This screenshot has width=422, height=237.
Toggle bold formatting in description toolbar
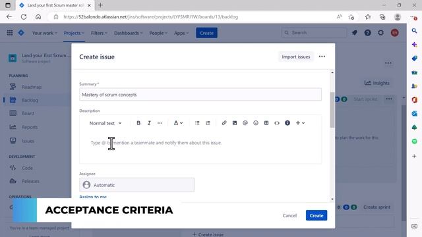138,123
